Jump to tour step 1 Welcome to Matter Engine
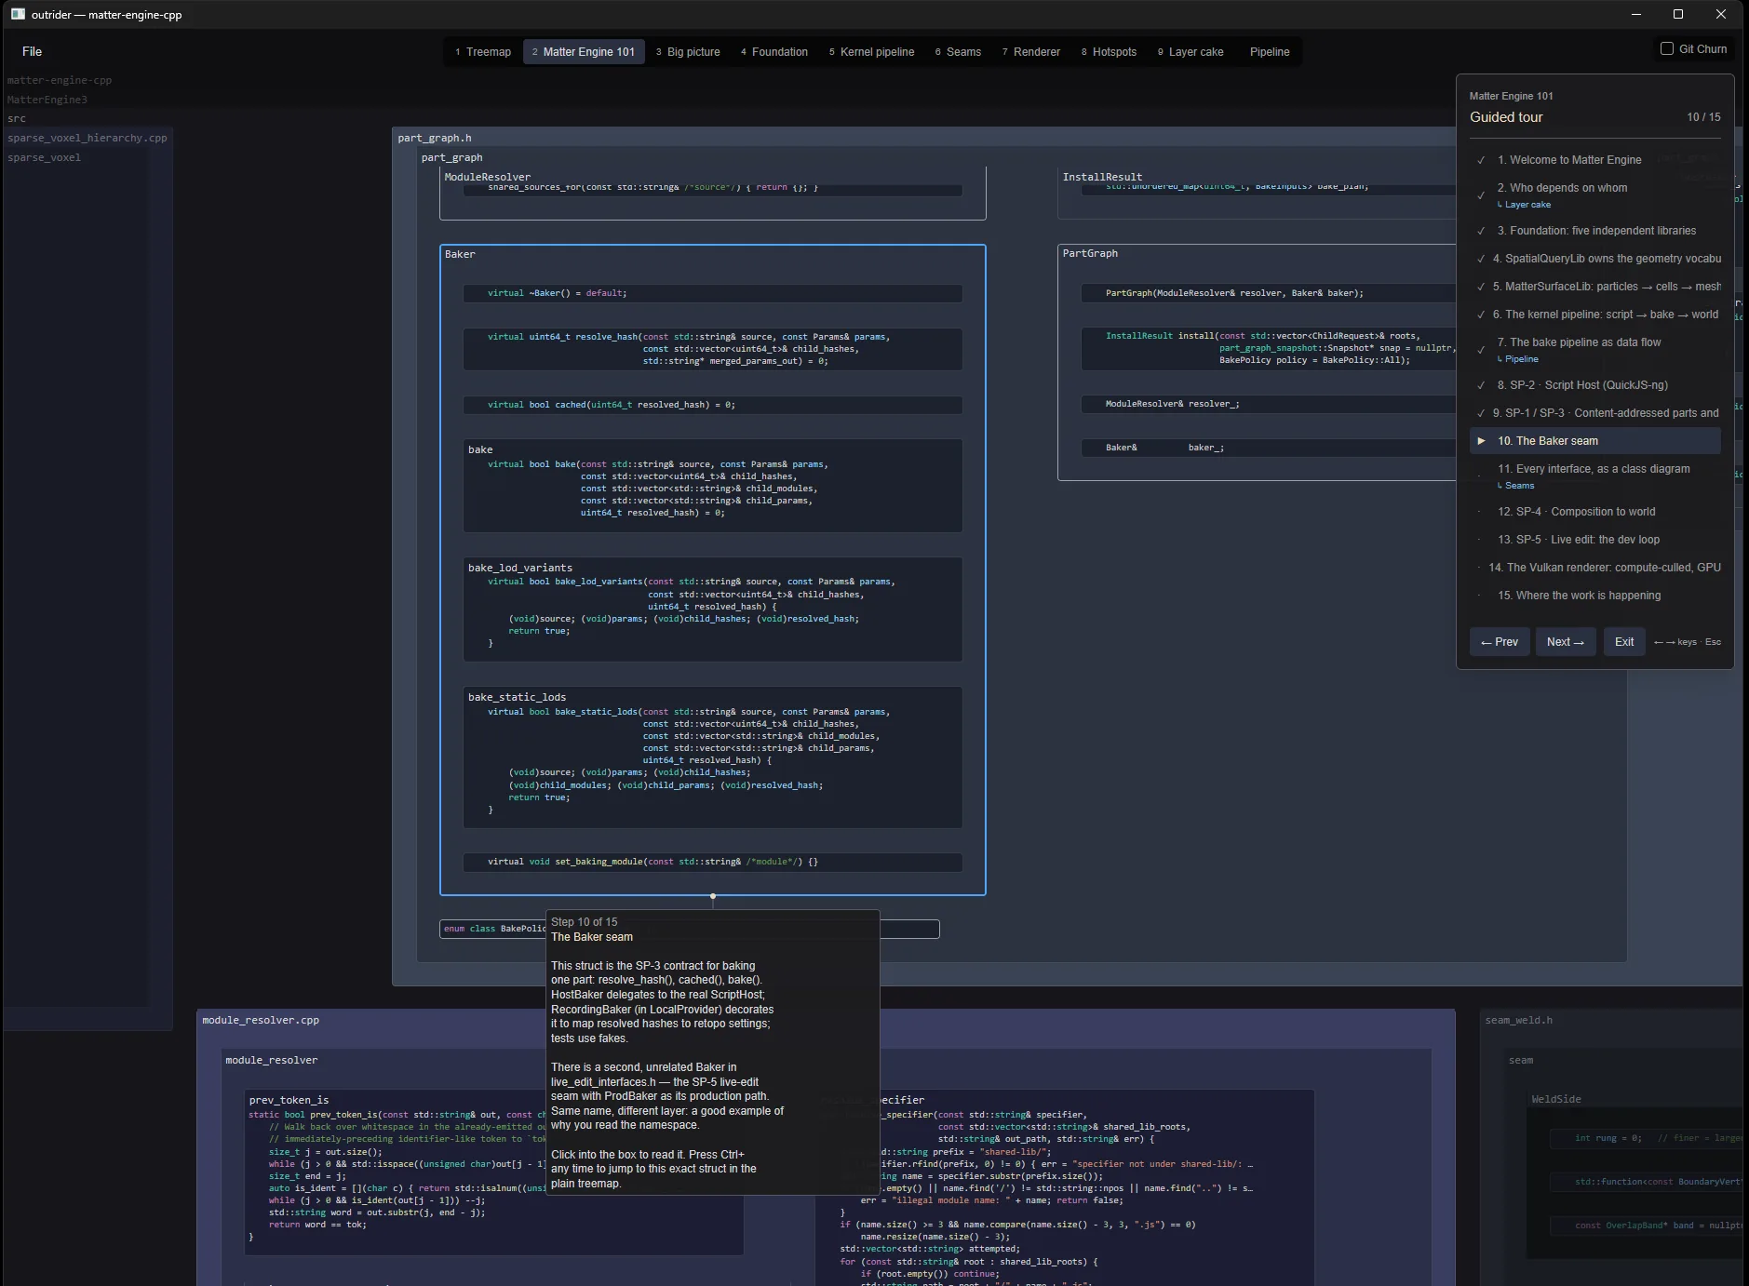 click(x=1595, y=160)
